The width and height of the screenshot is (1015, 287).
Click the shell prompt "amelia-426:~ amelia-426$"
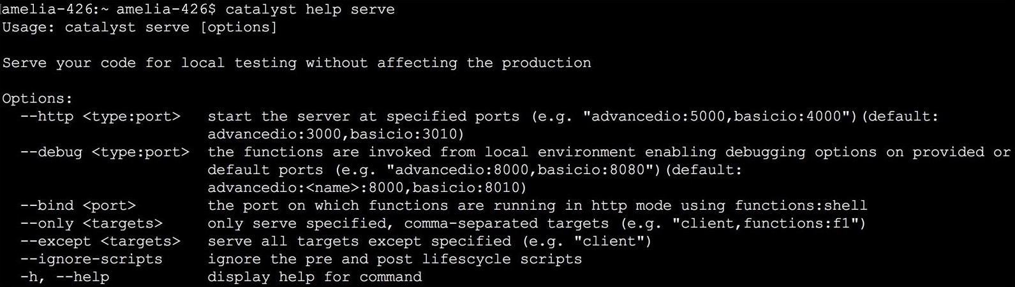pyautogui.click(x=109, y=10)
